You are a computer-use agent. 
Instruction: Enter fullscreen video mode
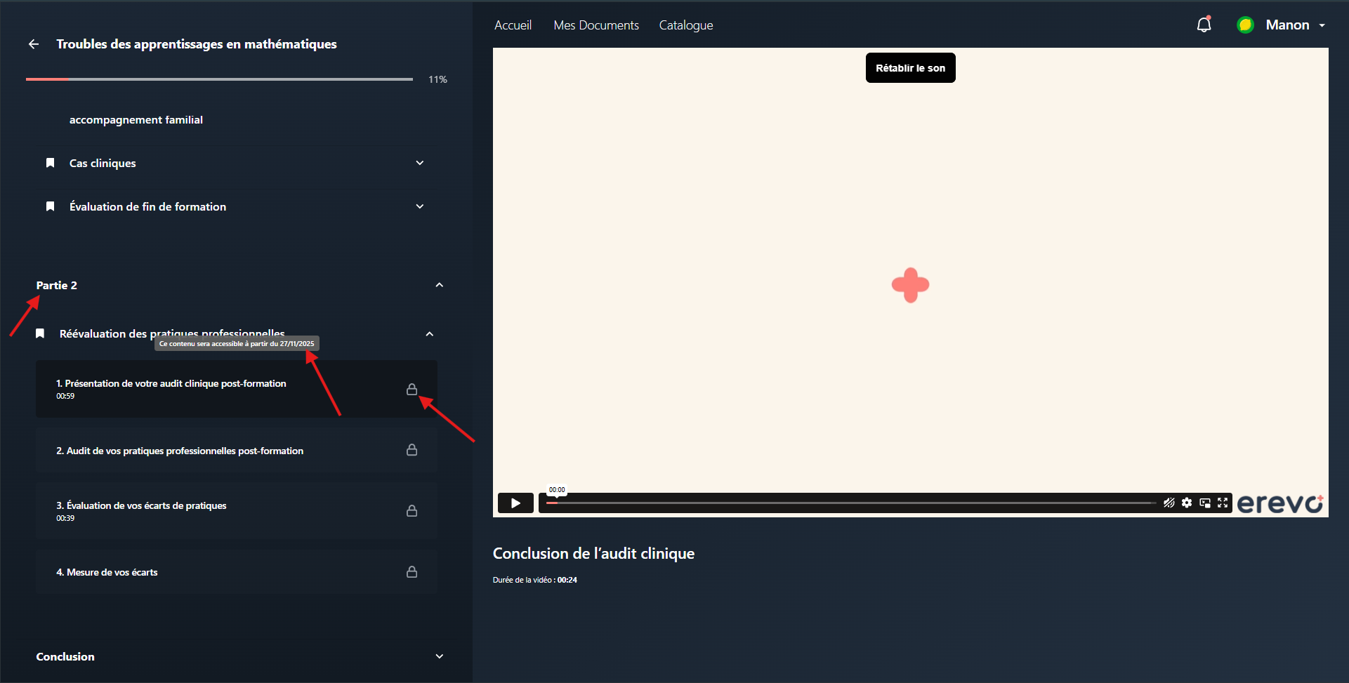click(x=1223, y=503)
